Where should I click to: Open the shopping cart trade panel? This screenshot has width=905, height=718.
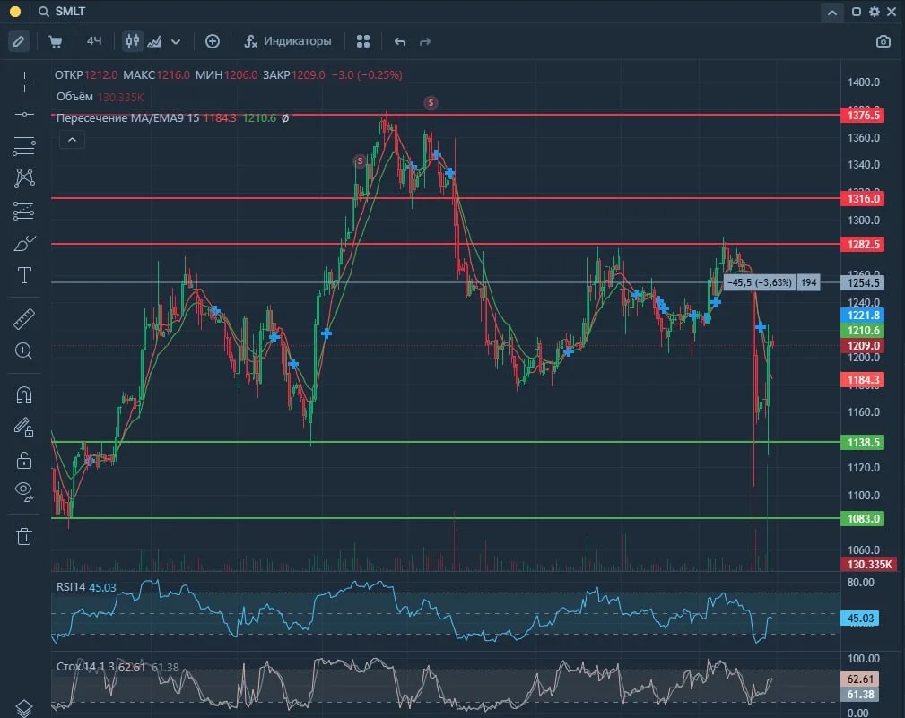56,41
